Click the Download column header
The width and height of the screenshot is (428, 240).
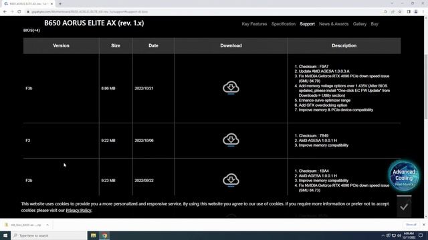coord(231,46)
